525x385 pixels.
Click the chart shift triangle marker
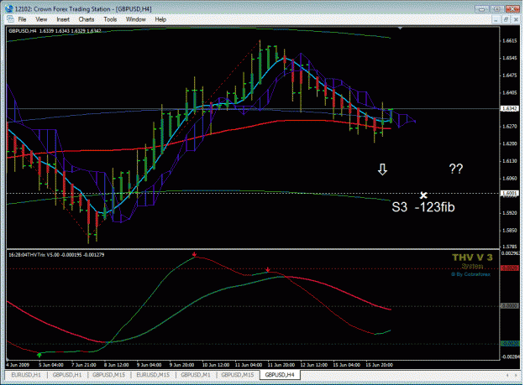pos(400,29)
